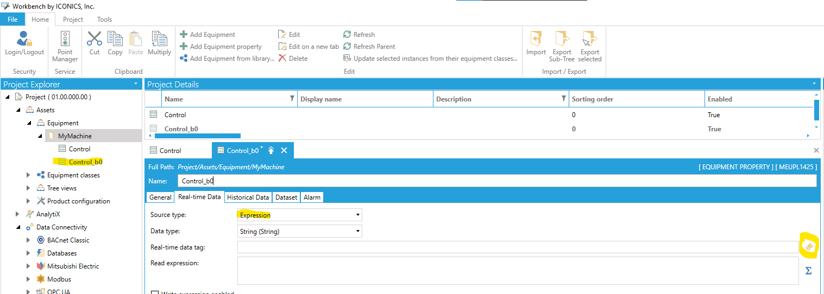Click Add Equipment property
The height and width of the screenshot is (294, 824).
221,47
